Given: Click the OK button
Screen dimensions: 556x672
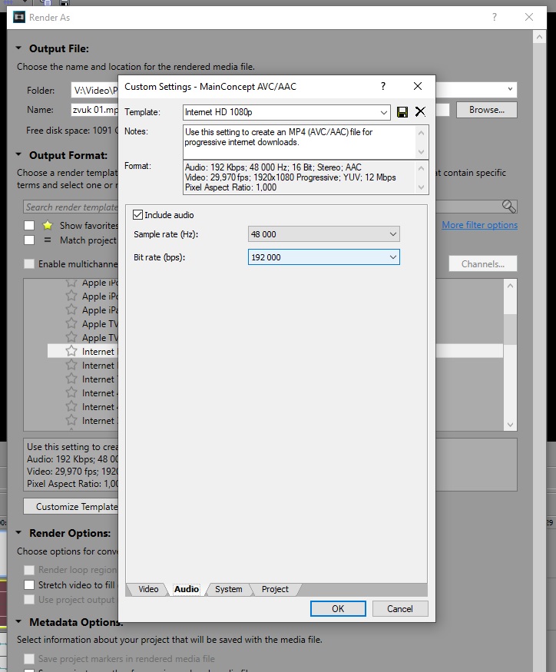Looking at the screenshot, I should (x=338, y=608).
